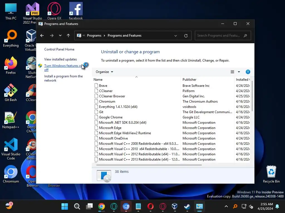Select the Brave program row

(172, 86)
